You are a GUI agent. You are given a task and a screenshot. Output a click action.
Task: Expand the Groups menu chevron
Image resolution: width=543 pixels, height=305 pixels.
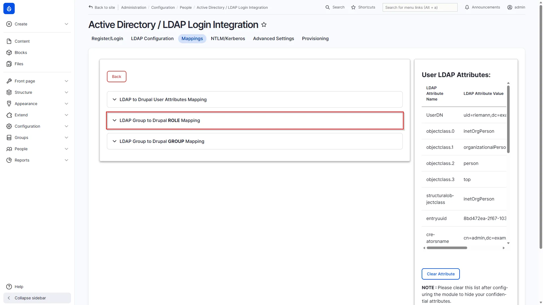tap(66, 138)
